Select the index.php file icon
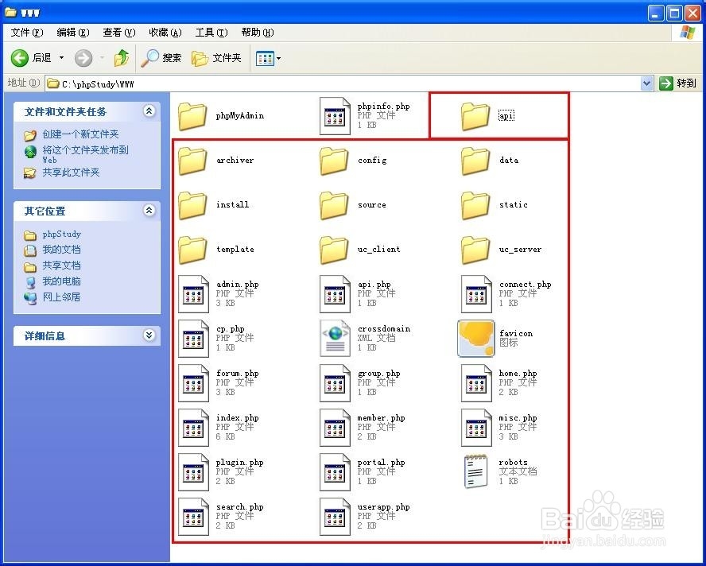The image size is (706, 566). pos(193,428)
